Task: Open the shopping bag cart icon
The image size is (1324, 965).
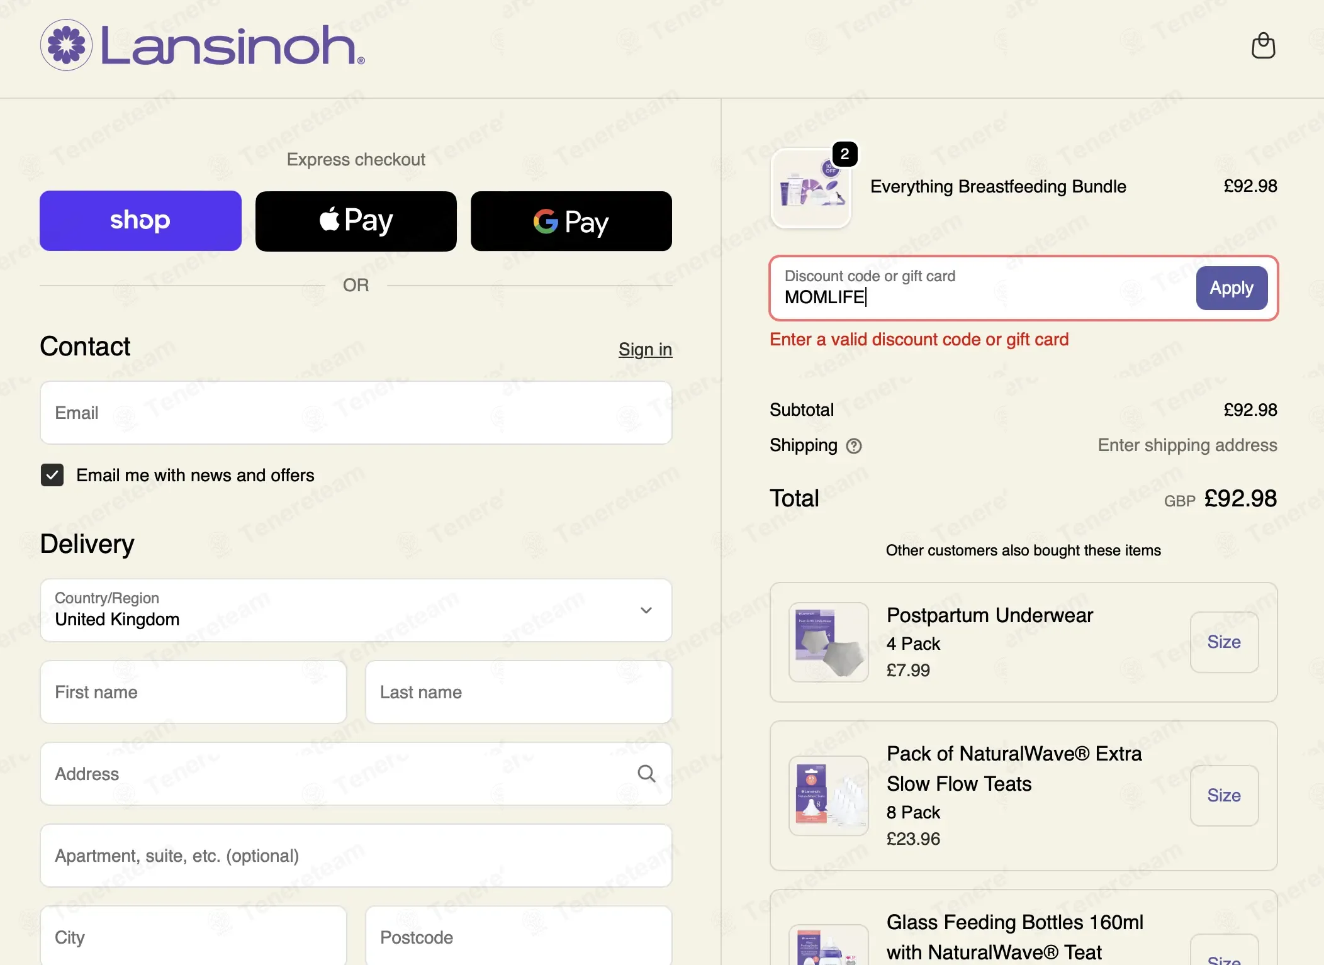Action: point(1263,45)
